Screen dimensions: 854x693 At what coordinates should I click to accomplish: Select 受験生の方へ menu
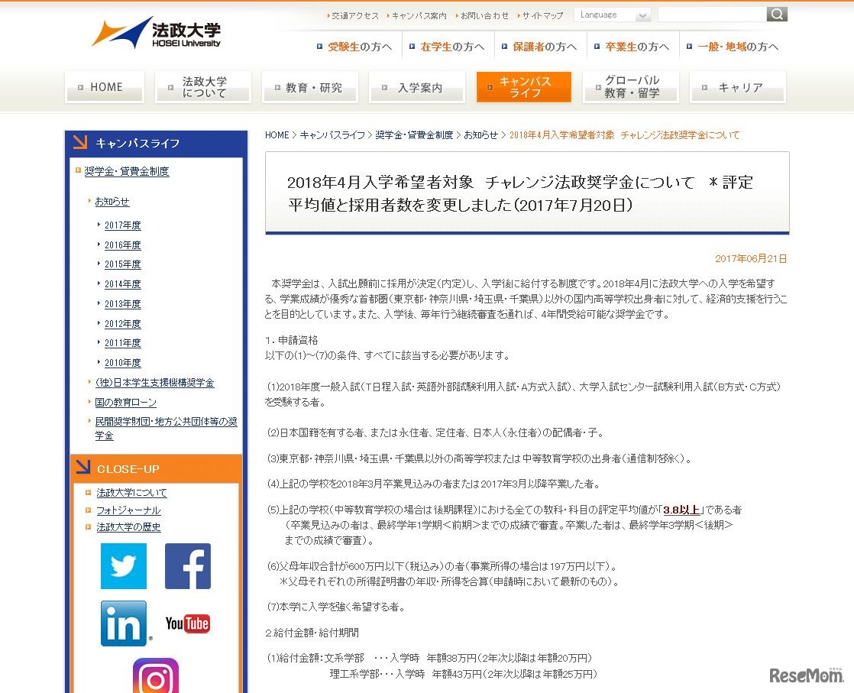(x=360, y=47)
